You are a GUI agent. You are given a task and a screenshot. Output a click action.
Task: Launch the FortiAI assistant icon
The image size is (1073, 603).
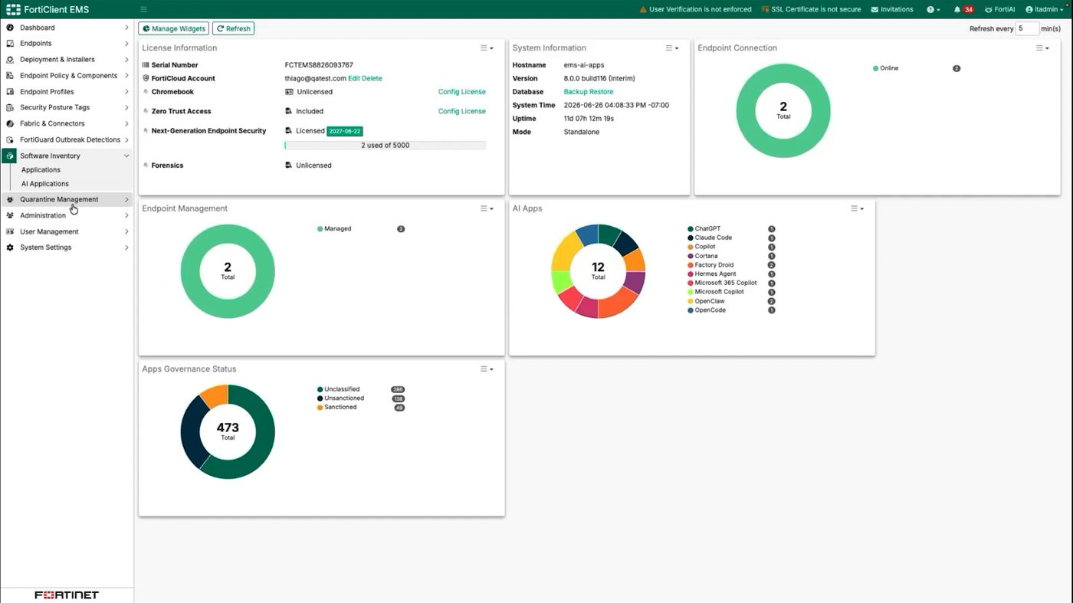[989, 9]
